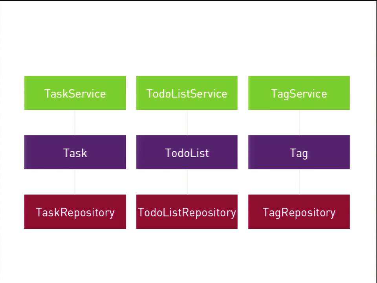
Task: Click the purple TodoList box
Action: (187, 153)
